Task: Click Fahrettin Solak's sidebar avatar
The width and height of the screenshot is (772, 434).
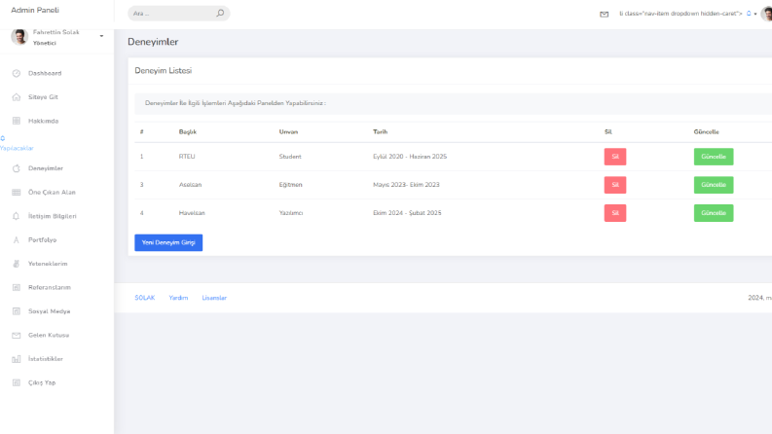Action: click(x=19, y=37)
